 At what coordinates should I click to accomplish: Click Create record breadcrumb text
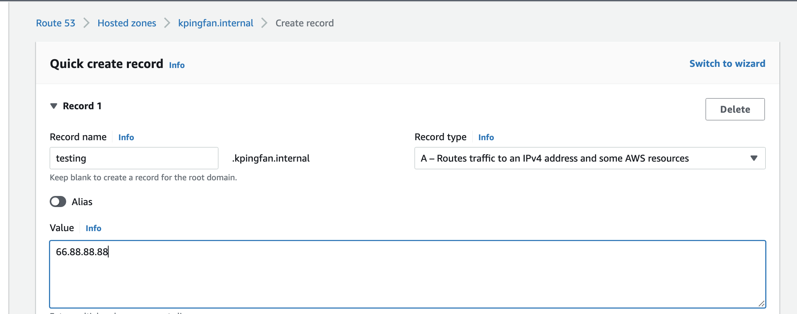click(x=304, y=23)
